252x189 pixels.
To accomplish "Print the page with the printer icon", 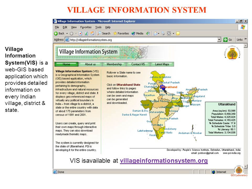I will tap(163, 33).
